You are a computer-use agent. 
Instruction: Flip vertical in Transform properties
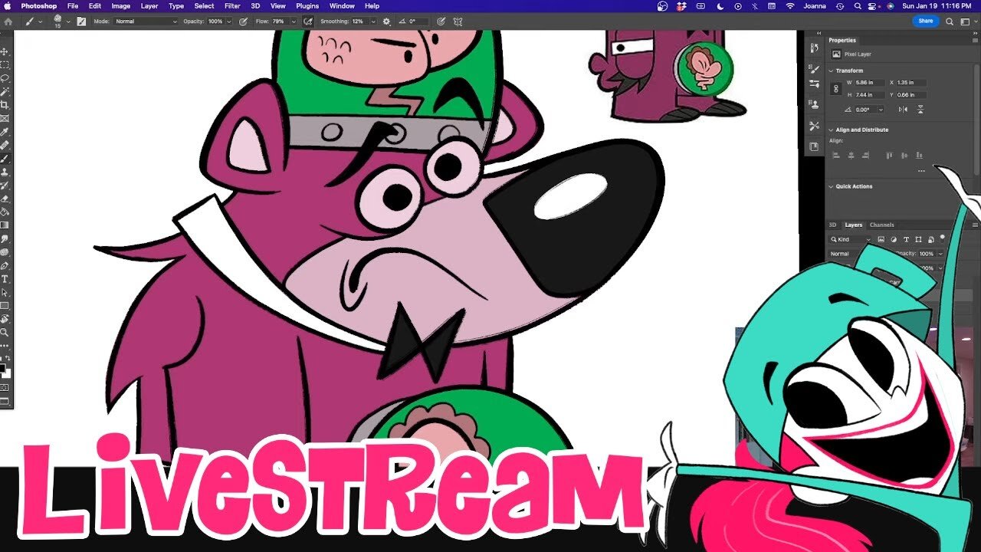pos(920,110)
